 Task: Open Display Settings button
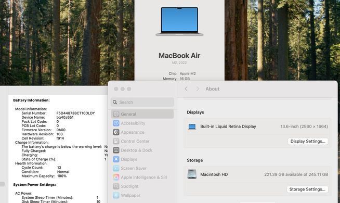308,141
